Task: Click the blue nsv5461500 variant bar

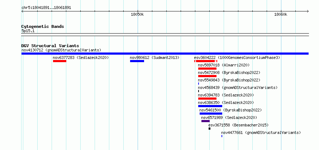Action: click(x=211, y=114)
